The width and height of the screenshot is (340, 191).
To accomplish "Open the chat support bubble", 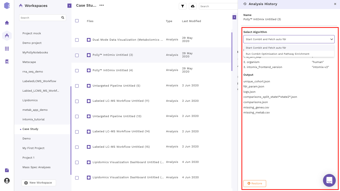I will (x=329, y=180).
